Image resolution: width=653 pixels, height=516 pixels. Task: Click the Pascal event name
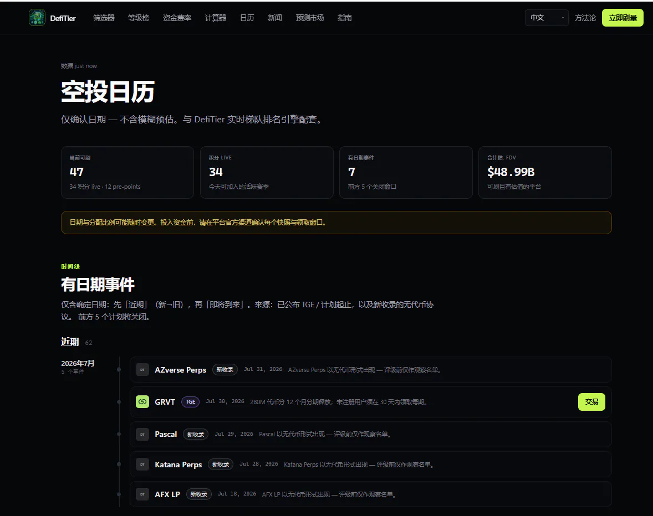coord(166,434)
